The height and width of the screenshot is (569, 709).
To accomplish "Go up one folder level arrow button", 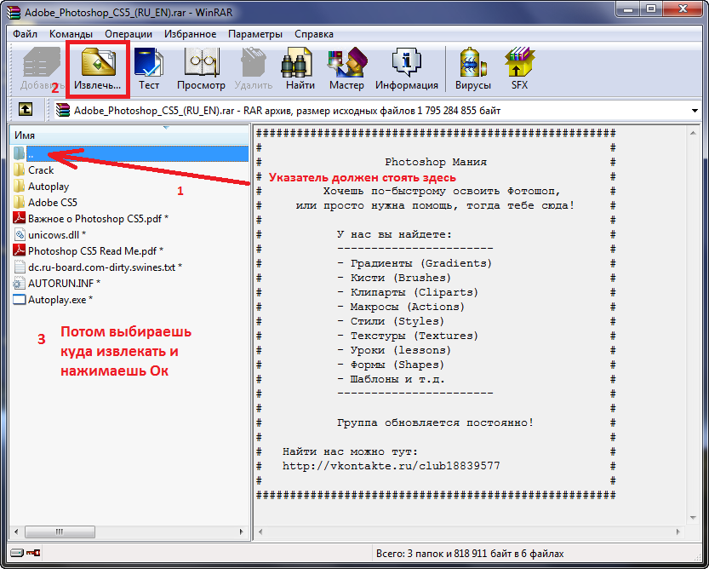I will click(x=26, y=109).
